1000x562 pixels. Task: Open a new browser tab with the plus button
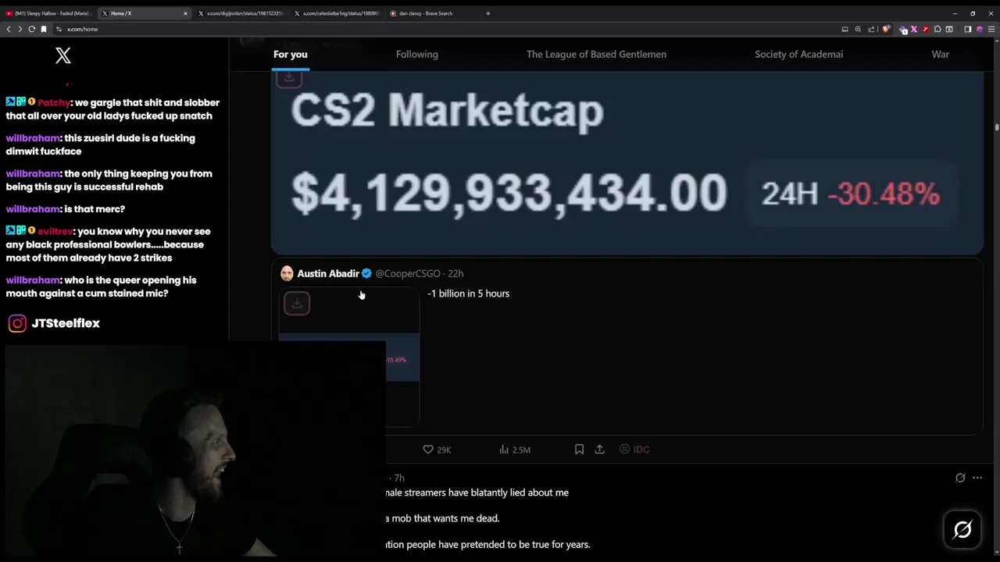(x=488, y=13)
